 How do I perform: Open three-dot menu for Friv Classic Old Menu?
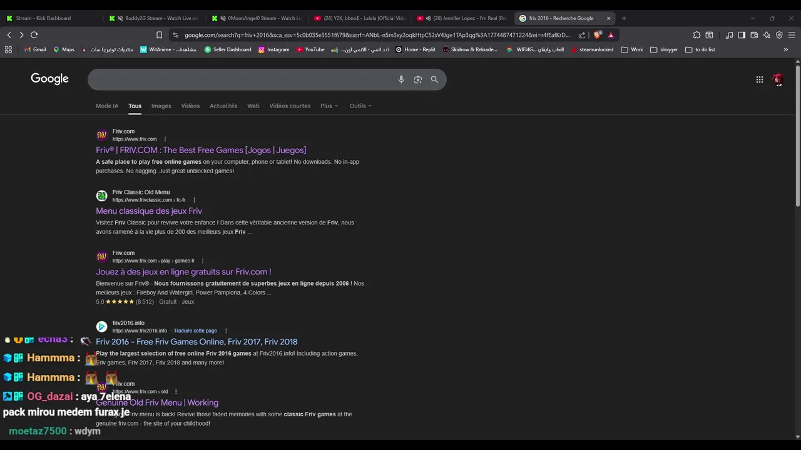(x=194, y=200)
